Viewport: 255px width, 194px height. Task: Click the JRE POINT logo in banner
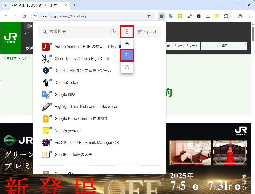point(10,140)
